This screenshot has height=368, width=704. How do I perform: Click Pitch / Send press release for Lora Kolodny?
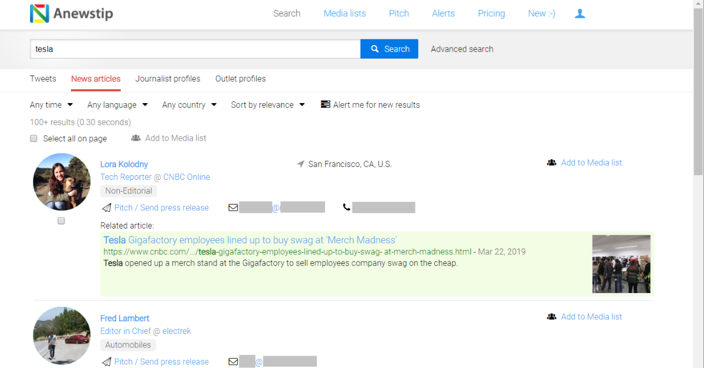pyautogui.click(x=161, y=208)
